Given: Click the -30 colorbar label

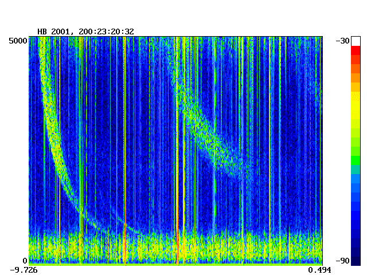Looking at the screenshot, I should coord(342,41).
